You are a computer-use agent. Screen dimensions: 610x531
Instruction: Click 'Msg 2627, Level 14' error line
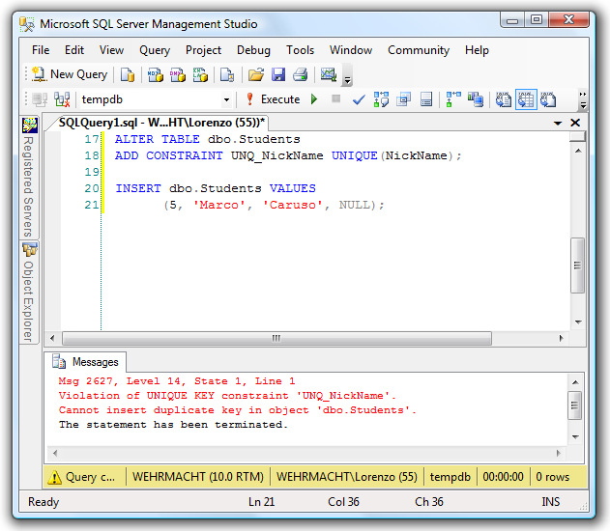point(177,381)
